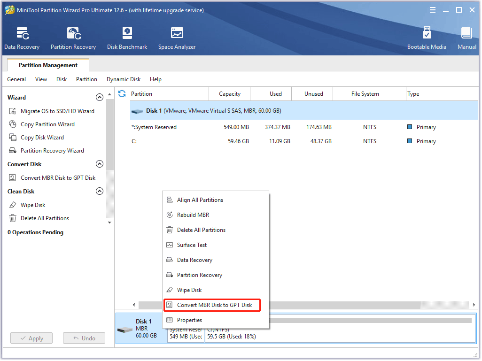Open the Help menu
The image size is (482, 361).
click(155, 80)
